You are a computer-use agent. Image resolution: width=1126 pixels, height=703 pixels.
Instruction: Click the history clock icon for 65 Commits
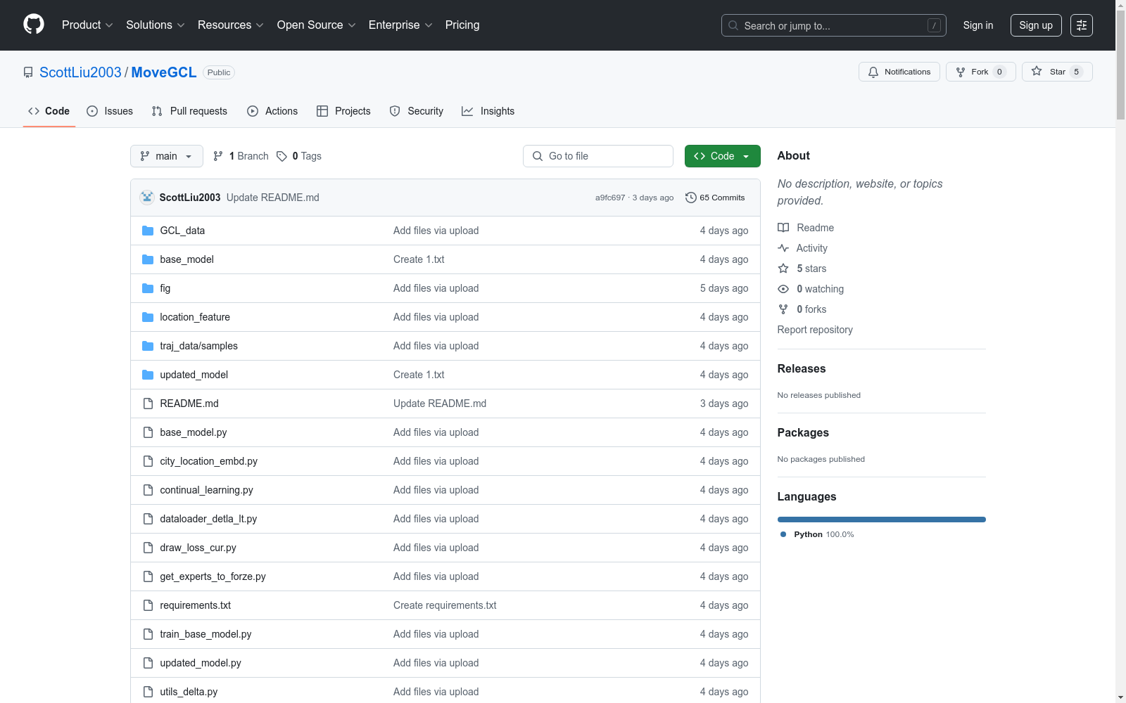point(691,198)
